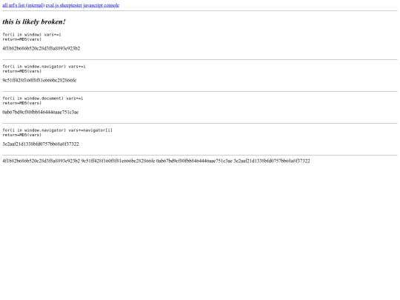Click the code line ending "vars+=navigator[i]"
400x300 pixels.
click(x=57, y=130)
